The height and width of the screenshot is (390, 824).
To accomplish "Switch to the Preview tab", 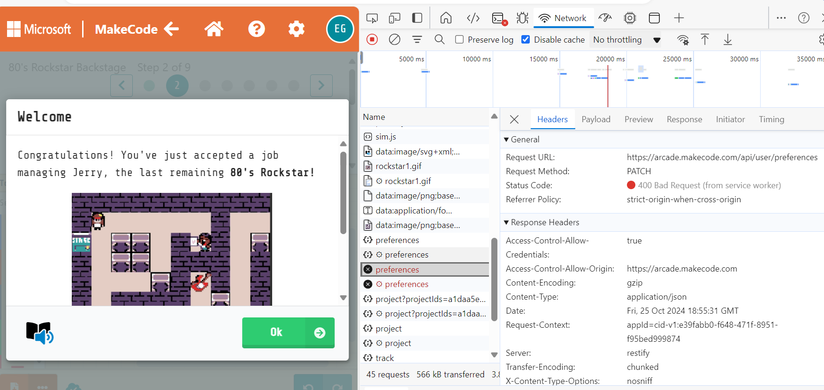I will point(639,119).
